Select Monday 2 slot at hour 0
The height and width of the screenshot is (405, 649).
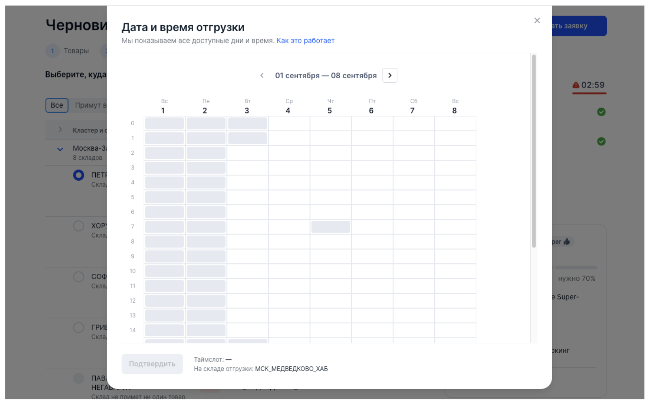click(206, 123)
